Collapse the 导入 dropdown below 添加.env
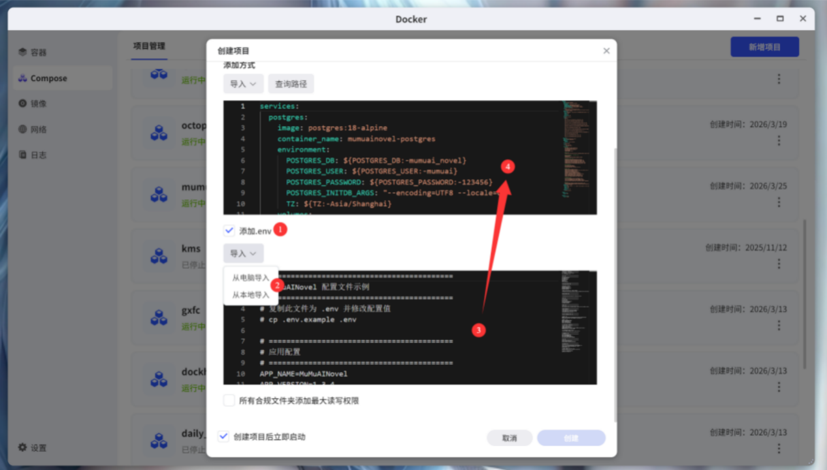 pyautogui.click(x=243, y=253)
